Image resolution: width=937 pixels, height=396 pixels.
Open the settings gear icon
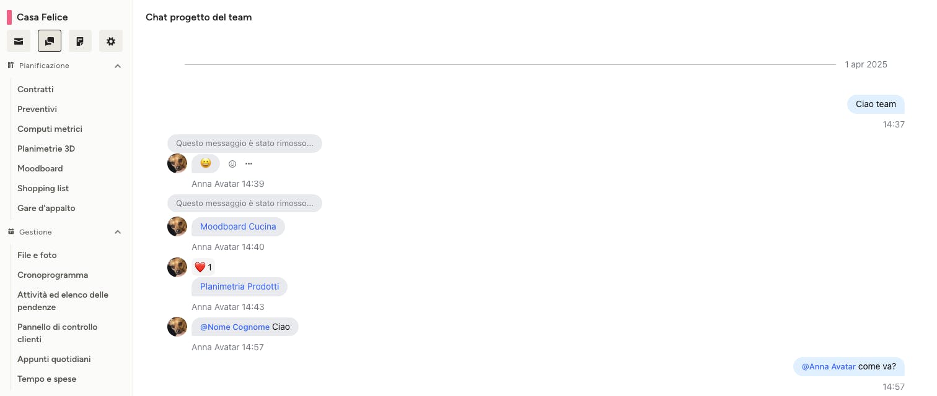click(111, 41)
